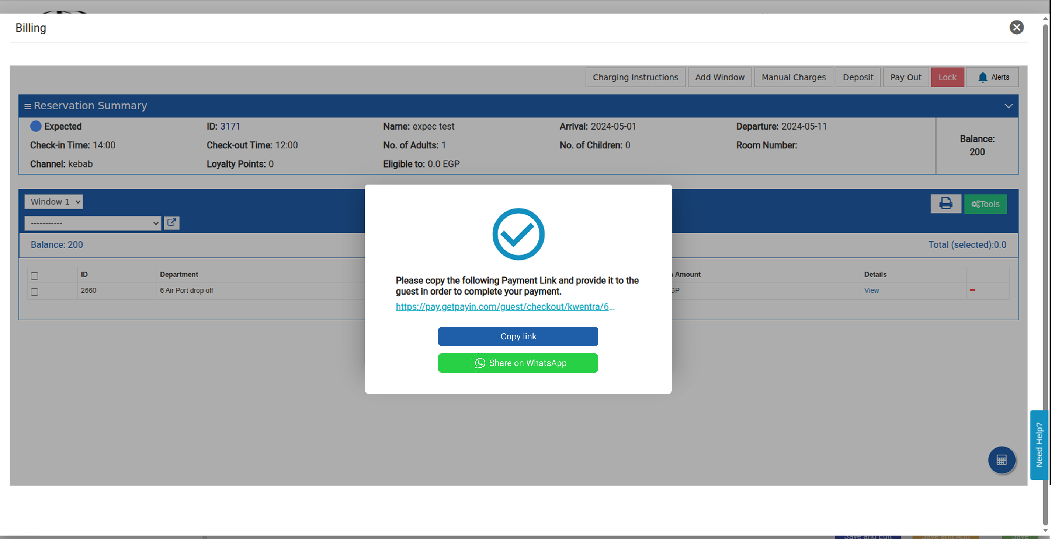This screenshot has height=539, width=1062.
Task: Tick checkbox for row 2660
Action: [x=35, y=292]
